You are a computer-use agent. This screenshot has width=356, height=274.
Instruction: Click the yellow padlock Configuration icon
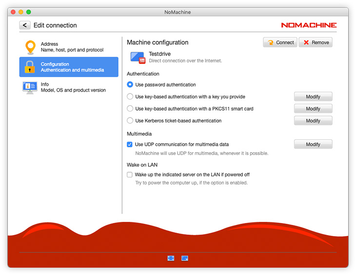tap(30, 67)
